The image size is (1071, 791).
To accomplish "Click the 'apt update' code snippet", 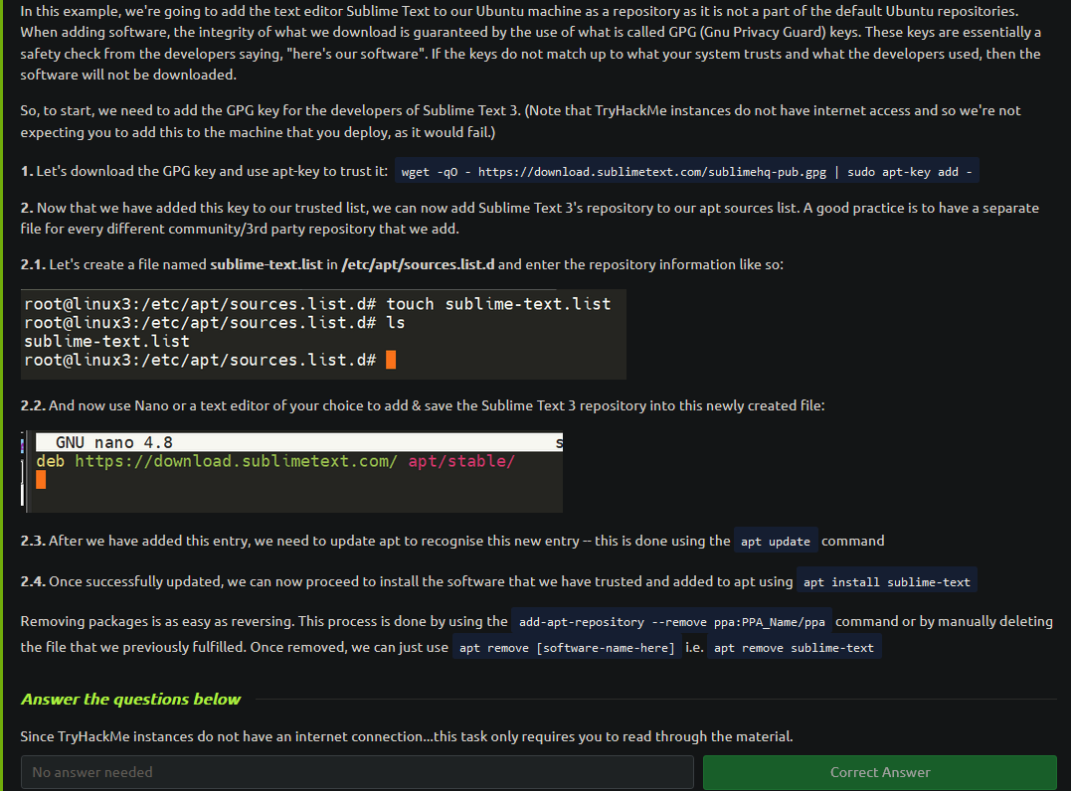I will pos(776,542).
